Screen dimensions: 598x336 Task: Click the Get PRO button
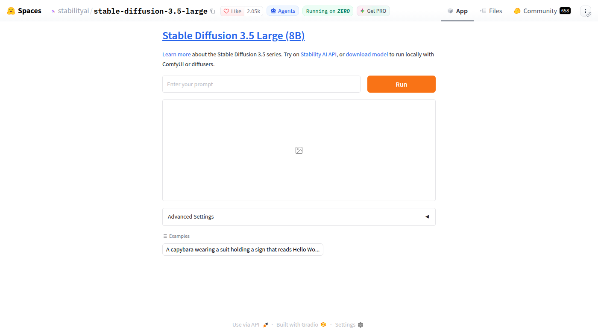pos(373,11)
